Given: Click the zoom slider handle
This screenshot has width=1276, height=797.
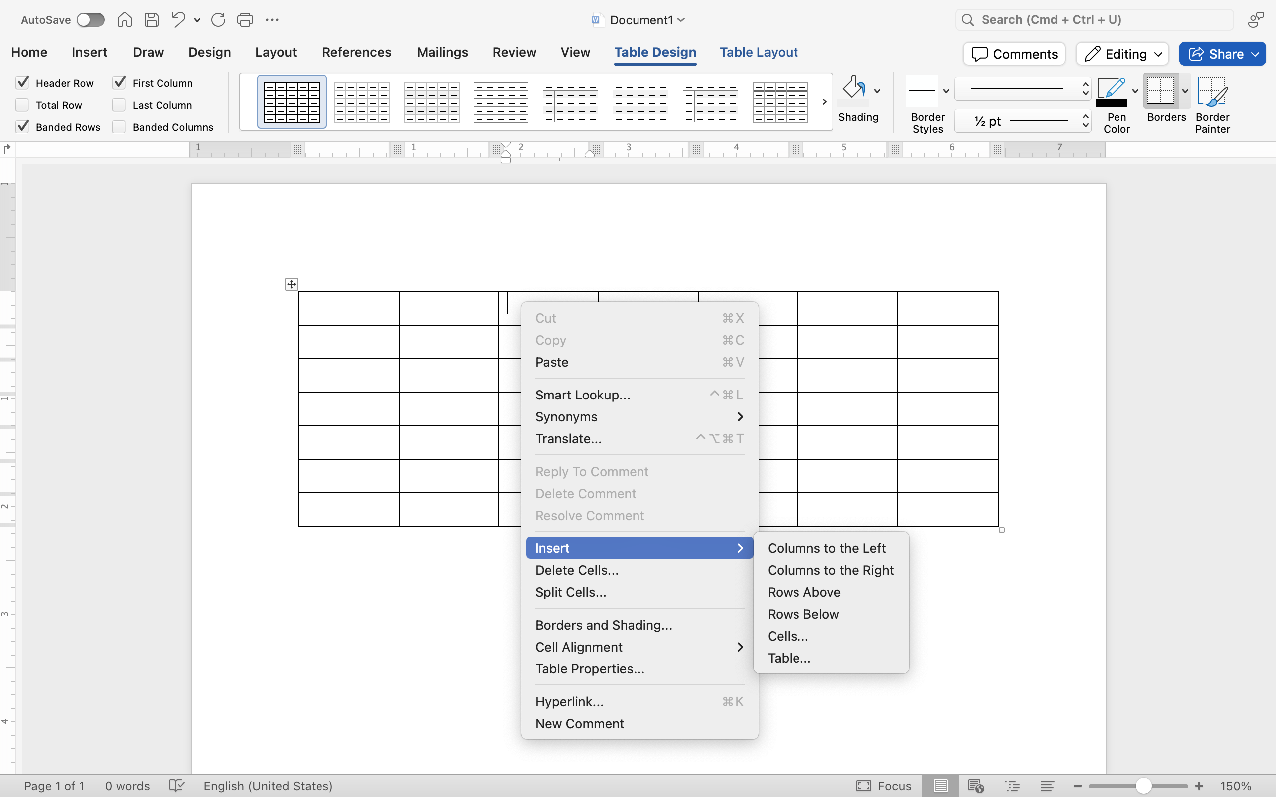Looking at the screenshot, I should pyautogui.click(x=1143, y=786).
